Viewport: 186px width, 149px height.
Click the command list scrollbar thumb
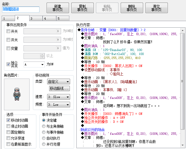point(183,81)
